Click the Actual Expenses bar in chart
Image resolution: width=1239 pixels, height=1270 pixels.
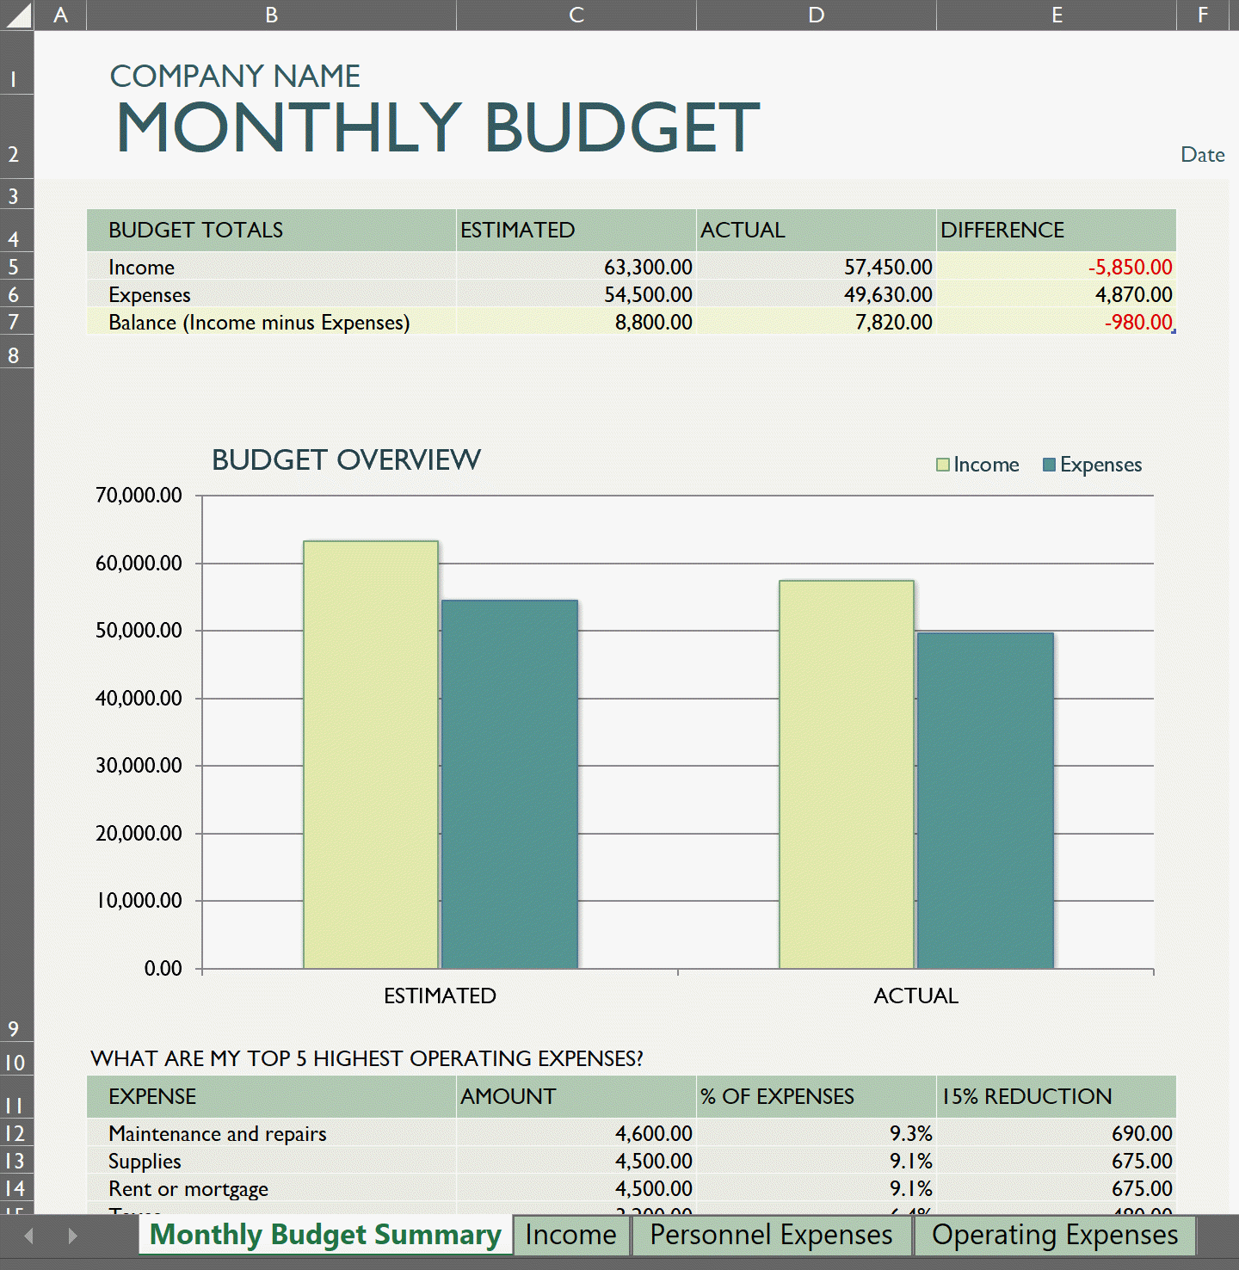tap(985, 800)
